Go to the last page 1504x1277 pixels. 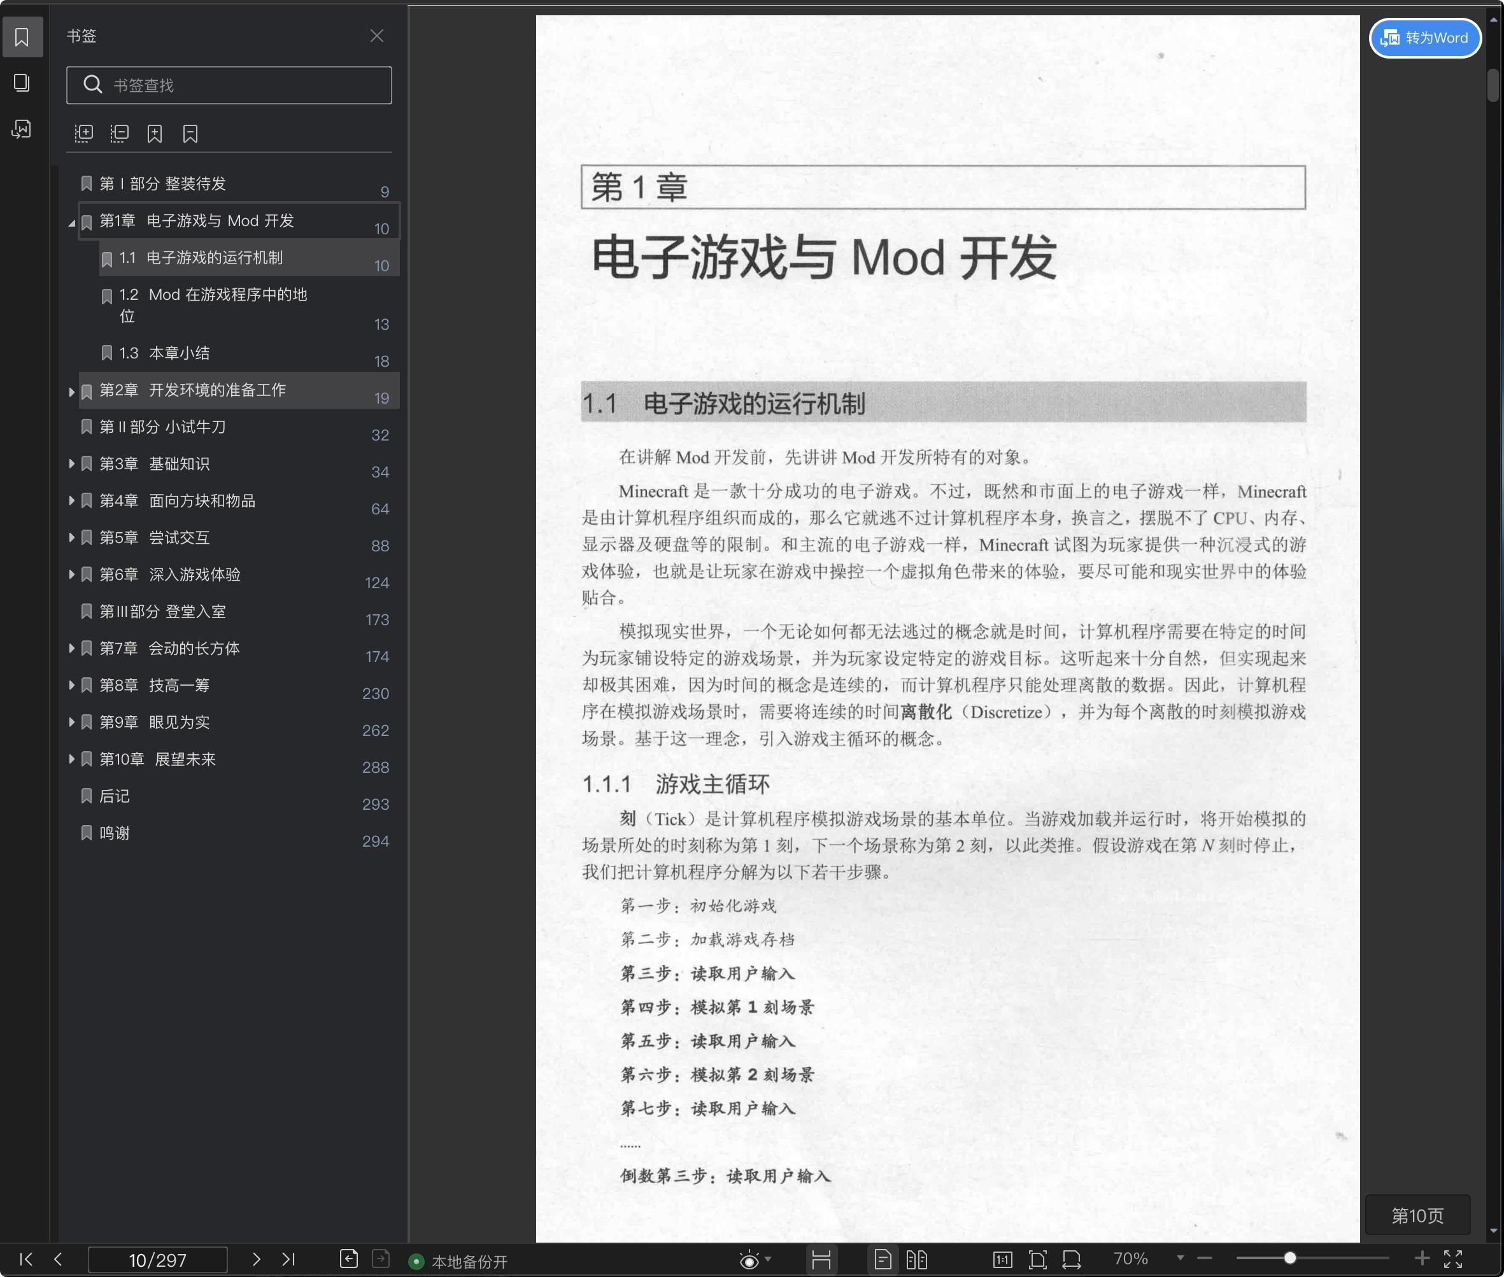pyautogui.click(x=288, y=1260)
